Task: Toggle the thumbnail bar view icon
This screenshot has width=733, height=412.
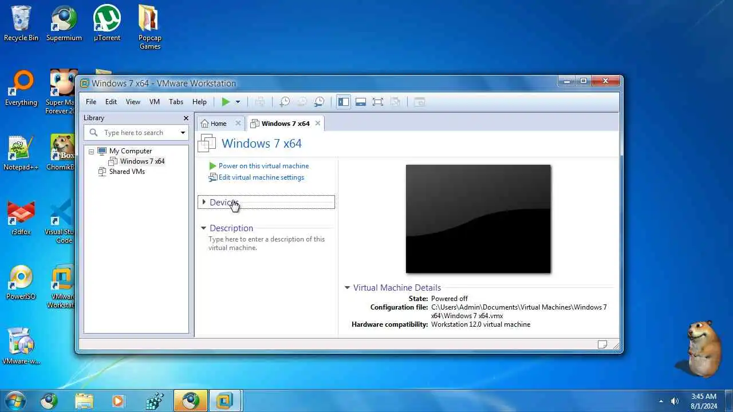Action: point(361,102)
